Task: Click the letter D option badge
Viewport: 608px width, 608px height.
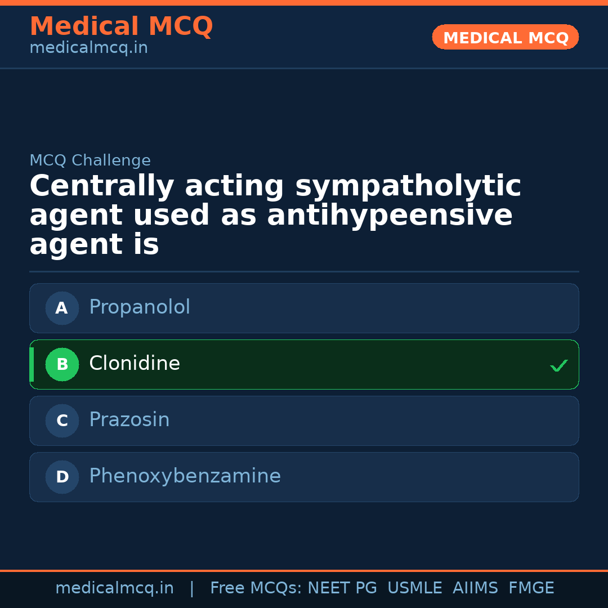Action: coord(62,477)
